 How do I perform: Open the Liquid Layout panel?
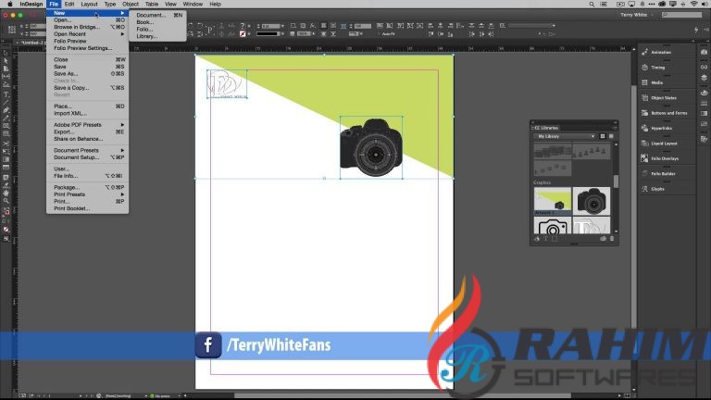664,144
